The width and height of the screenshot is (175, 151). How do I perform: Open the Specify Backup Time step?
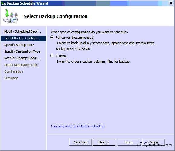coord(19,45)
